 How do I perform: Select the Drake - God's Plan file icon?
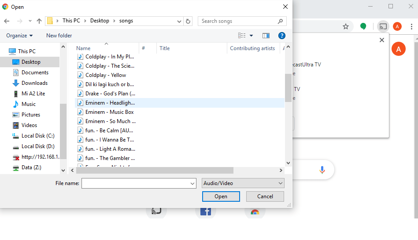[x=80, y=93]
